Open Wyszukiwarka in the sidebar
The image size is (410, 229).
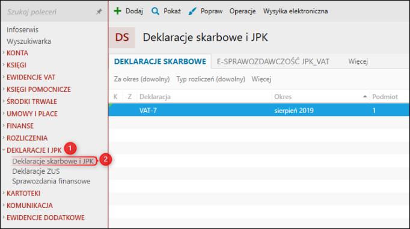pyautogui.click(x=29, y=41)
